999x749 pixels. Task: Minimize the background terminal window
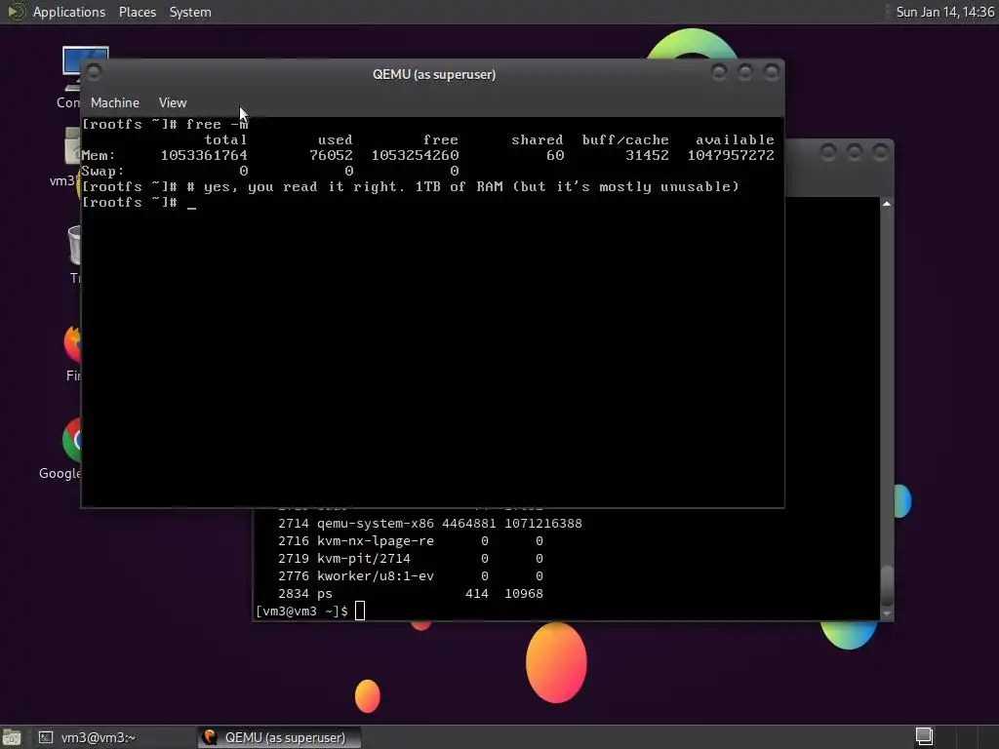[x=827, y=152]
